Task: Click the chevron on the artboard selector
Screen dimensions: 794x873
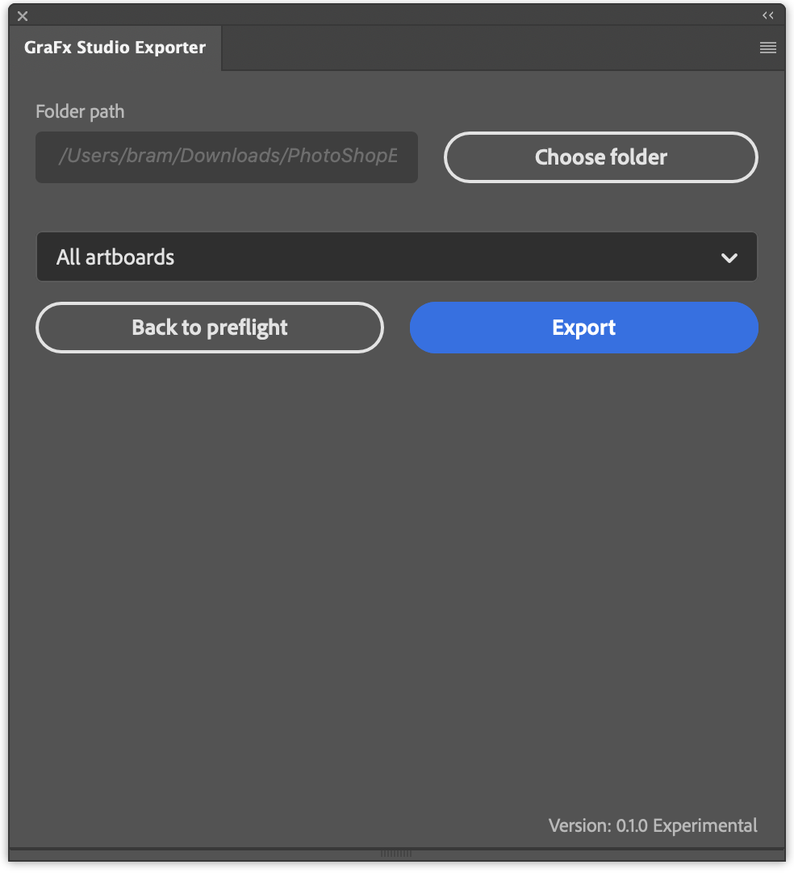Action: click(729, 257)
